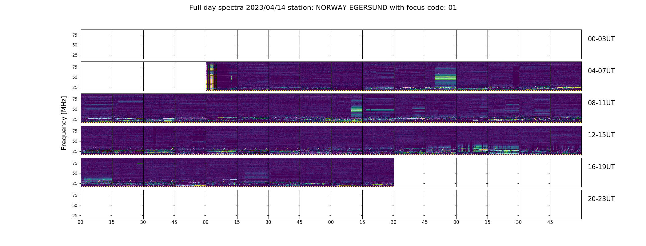This screenshot has height=246, width=646.
Task: Select the "04-07UT" row label
Action: point(601,71)
